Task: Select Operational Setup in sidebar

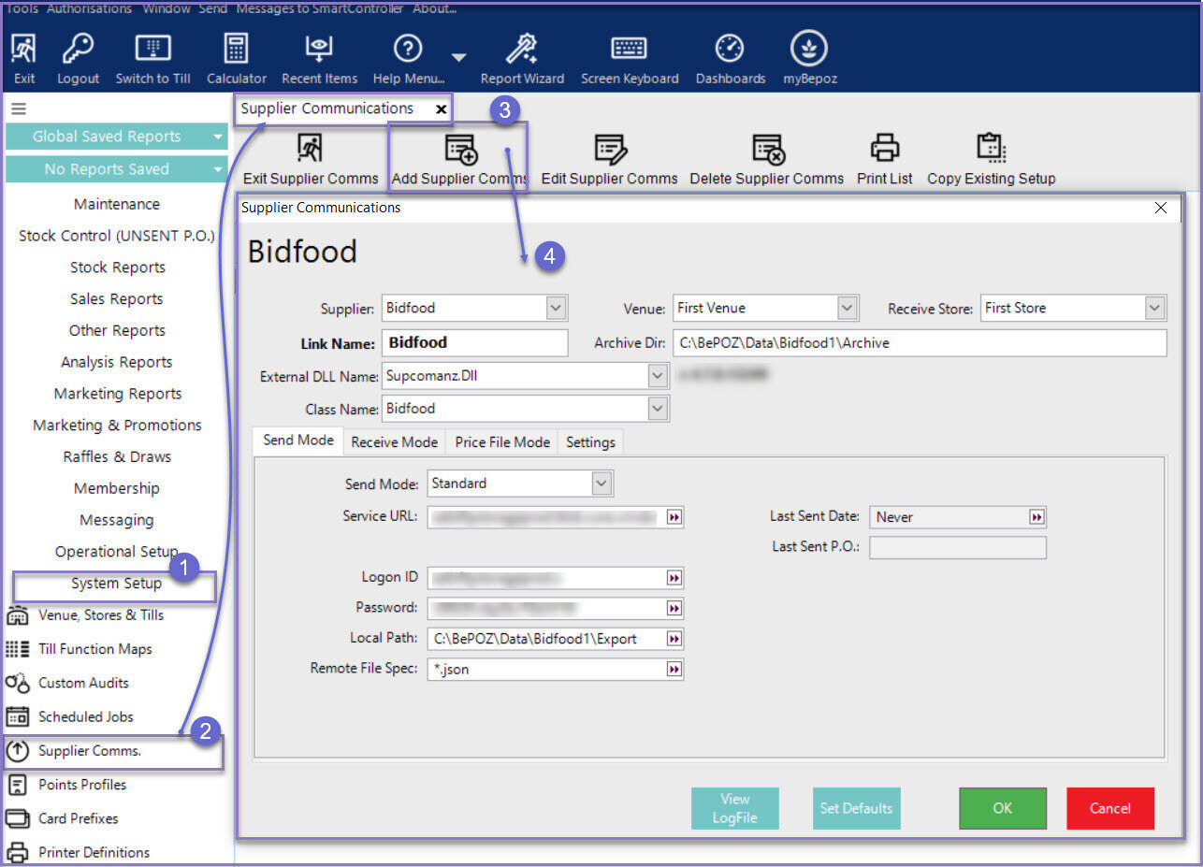Action: (x=117, y=552)
